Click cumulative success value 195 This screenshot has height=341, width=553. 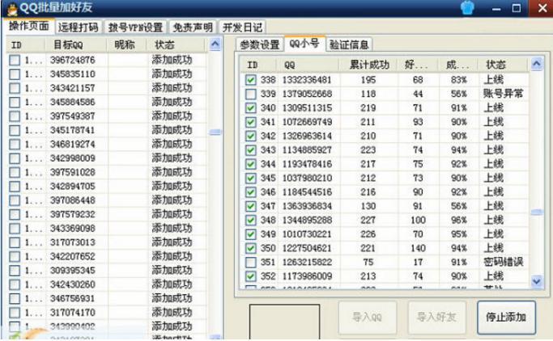(x=368, y=80)
